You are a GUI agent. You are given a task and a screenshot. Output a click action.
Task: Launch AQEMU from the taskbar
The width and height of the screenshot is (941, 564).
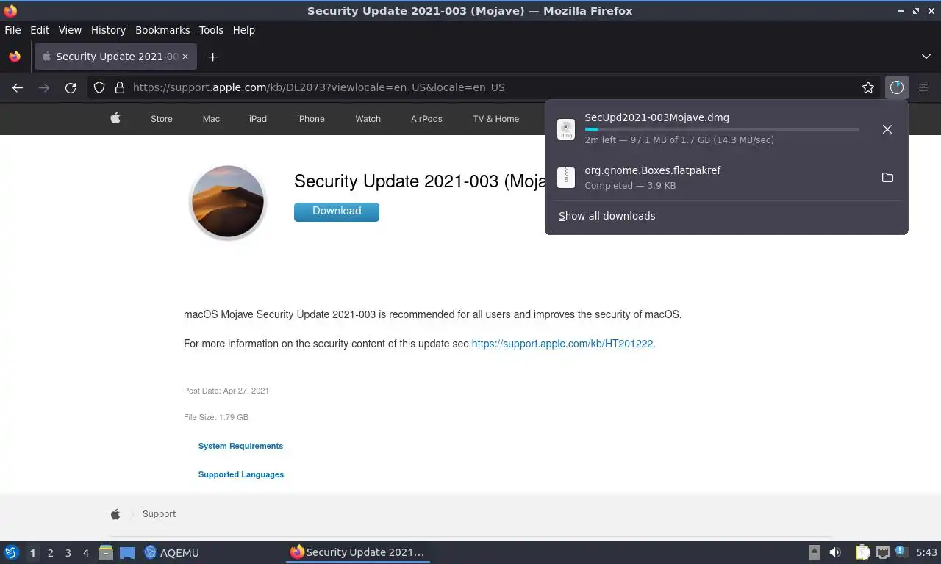[x=172, y=552]
